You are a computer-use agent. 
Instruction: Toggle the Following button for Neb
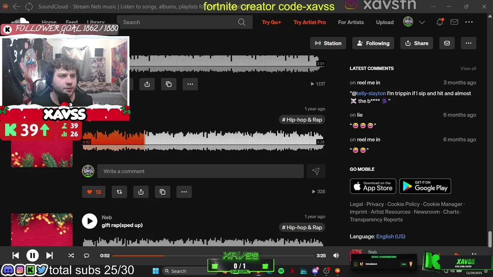pos(373,43)
